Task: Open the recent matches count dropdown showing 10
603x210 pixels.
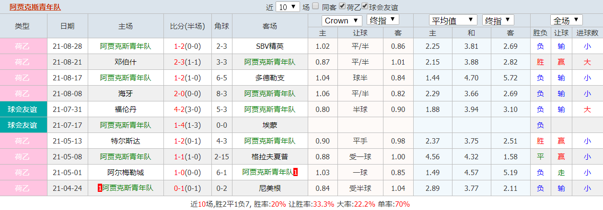Action: 289,7
